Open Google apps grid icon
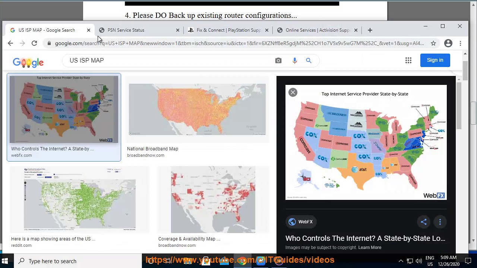Screen dimensions: 477x268 point(408,60)
